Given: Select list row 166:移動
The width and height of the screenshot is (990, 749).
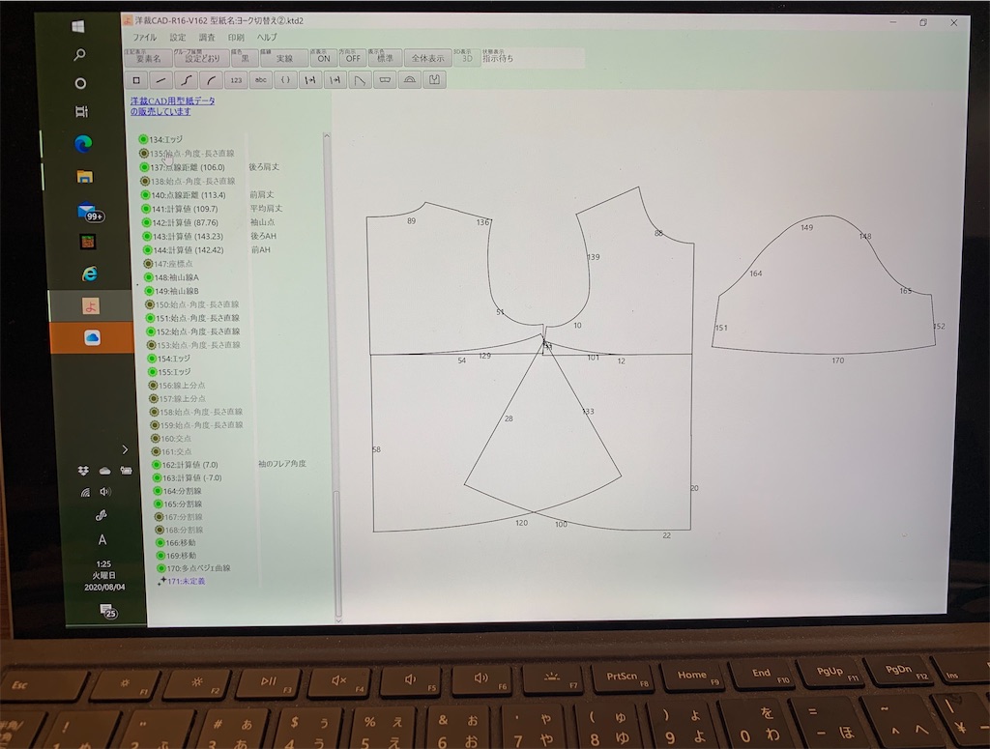Looking at the screenshot, I should 176,542.
